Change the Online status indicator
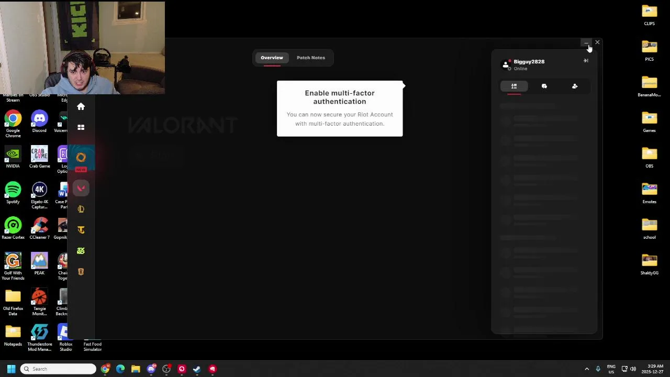Viewport: 670px width, 377px height. (x=520, y=69)
